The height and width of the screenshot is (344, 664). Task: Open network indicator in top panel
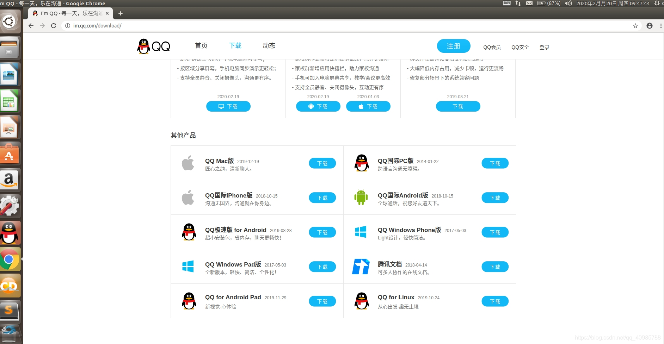[x=518, y=4]
